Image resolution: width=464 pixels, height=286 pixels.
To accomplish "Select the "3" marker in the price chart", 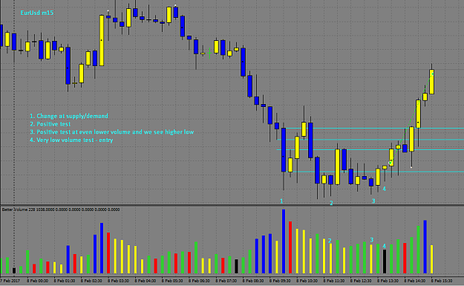I will coord(373,201).
